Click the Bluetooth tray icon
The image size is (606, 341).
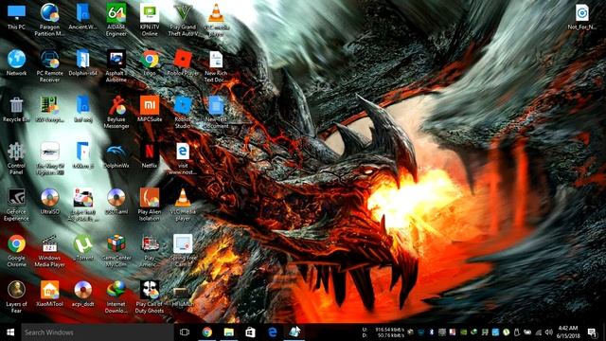pyautogui.click(x=432, y=332)
